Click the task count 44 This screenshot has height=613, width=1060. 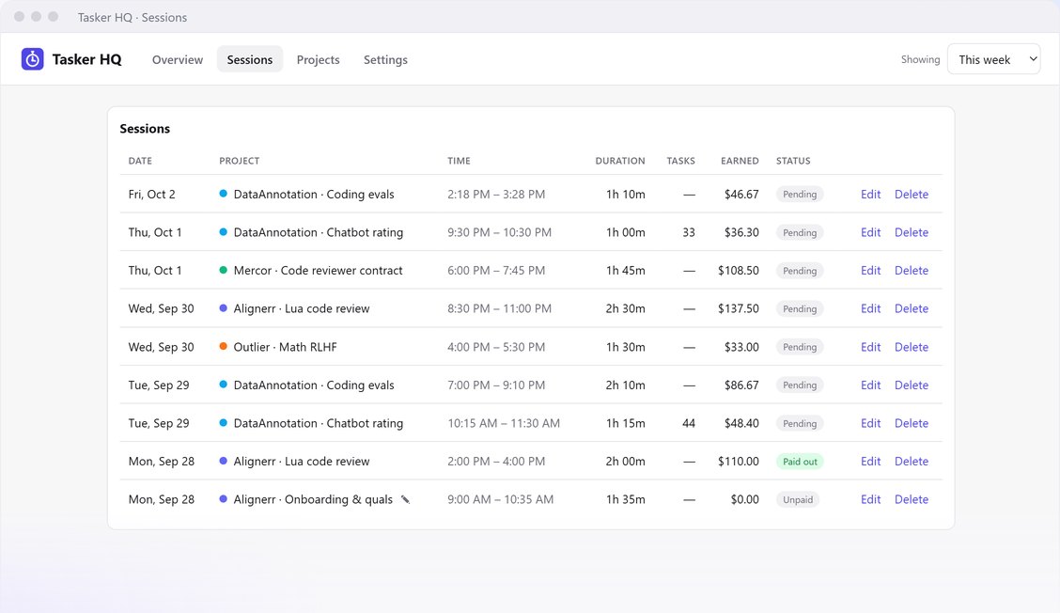[x=689, y=423]
